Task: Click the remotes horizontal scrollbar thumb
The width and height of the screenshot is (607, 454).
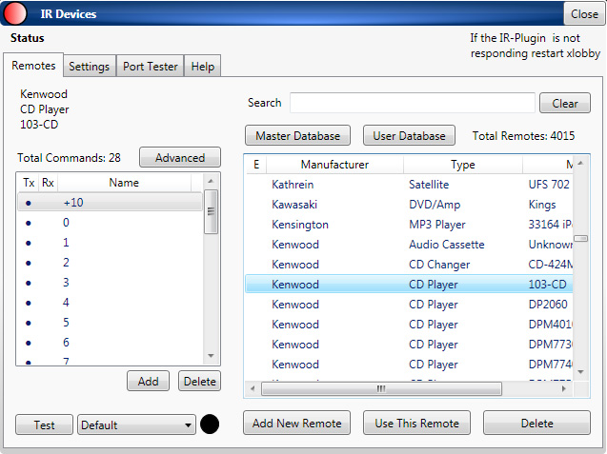Action: pyautogui.click(x=381, y=388)
